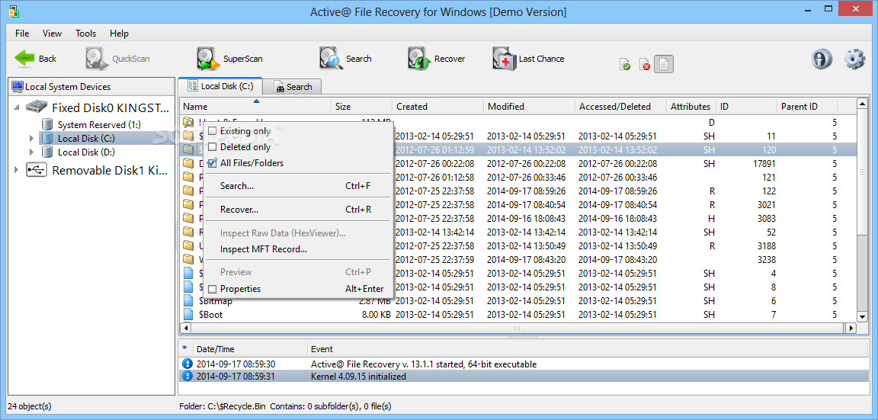Collapse the Fixed Disk0 KINGST tree node
Image resolution: width=878 pixels, height=420 pixels.
[x=17, y=107]
